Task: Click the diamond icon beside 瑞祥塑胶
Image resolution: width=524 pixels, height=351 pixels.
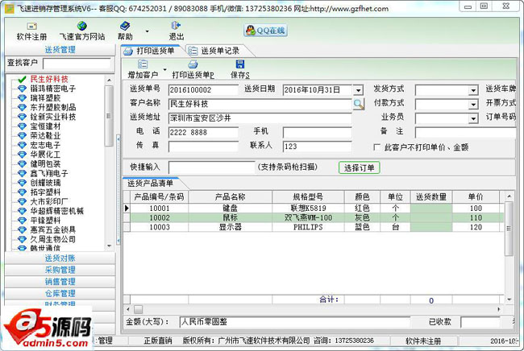Action: click(x=22, y=98)
